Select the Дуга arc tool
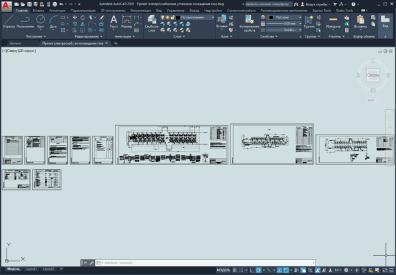 coord(53,22)
